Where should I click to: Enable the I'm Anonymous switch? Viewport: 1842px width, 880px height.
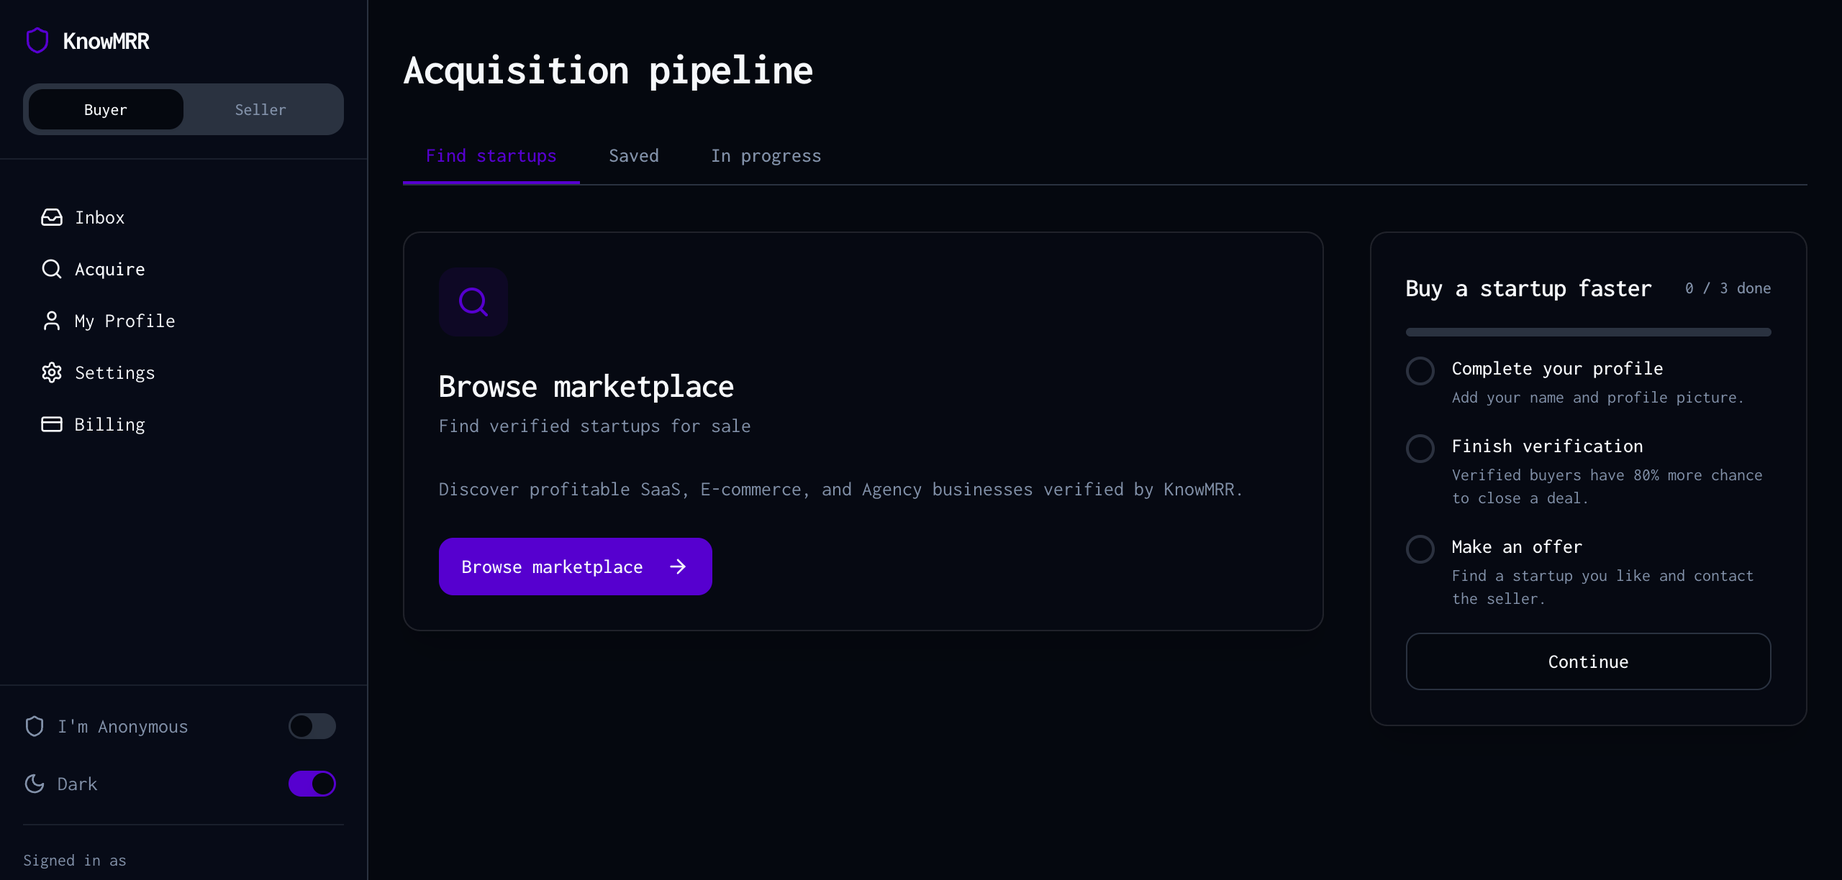tap(312, 726)
